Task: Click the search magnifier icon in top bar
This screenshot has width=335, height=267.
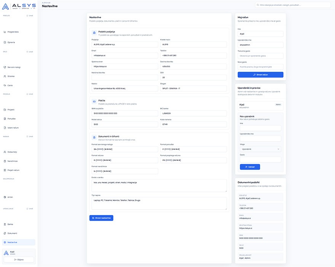Action: [258, 5]
